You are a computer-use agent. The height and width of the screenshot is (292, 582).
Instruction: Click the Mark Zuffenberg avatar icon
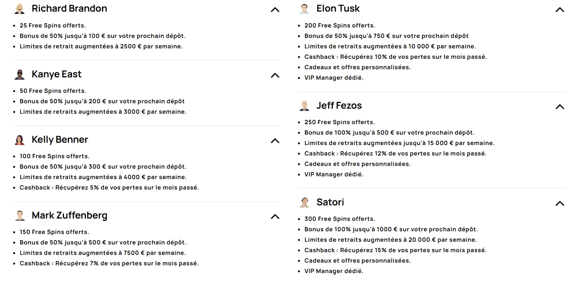coord(20,216)
